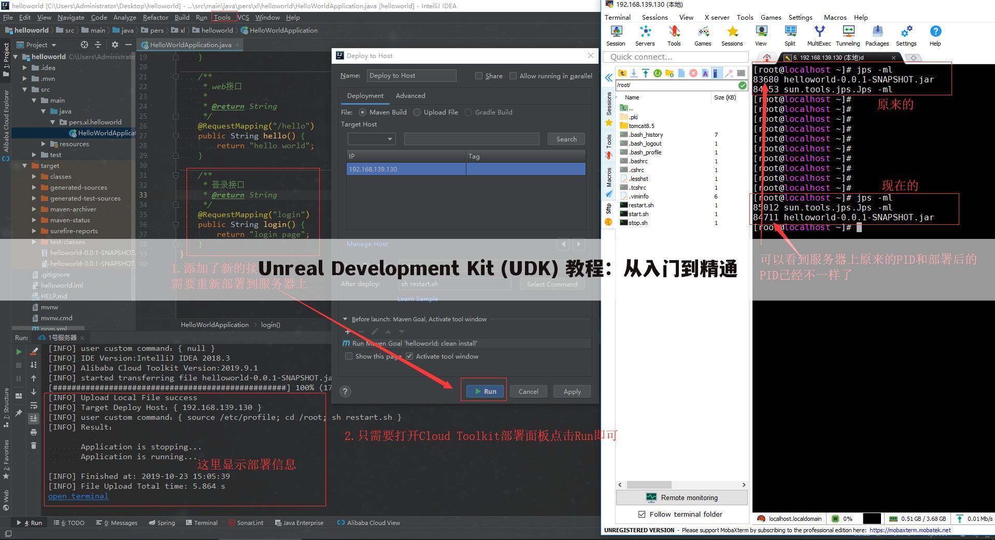Go to parent folder in SFTP browser
This screenshot has height=540, width=995.
tap(622, 73)
